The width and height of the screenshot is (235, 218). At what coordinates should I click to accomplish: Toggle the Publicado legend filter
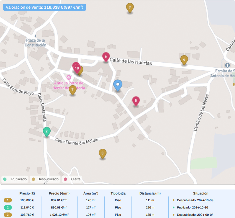pos(15,179)
